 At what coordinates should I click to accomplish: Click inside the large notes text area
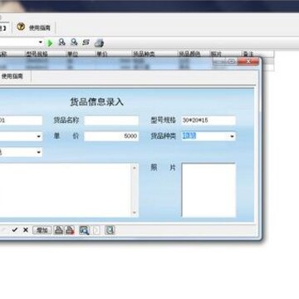(66, 190)
